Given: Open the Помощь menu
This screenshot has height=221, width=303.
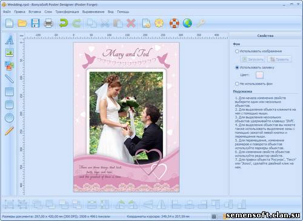Looking at the screenshot, I should (x=123, y=12).
